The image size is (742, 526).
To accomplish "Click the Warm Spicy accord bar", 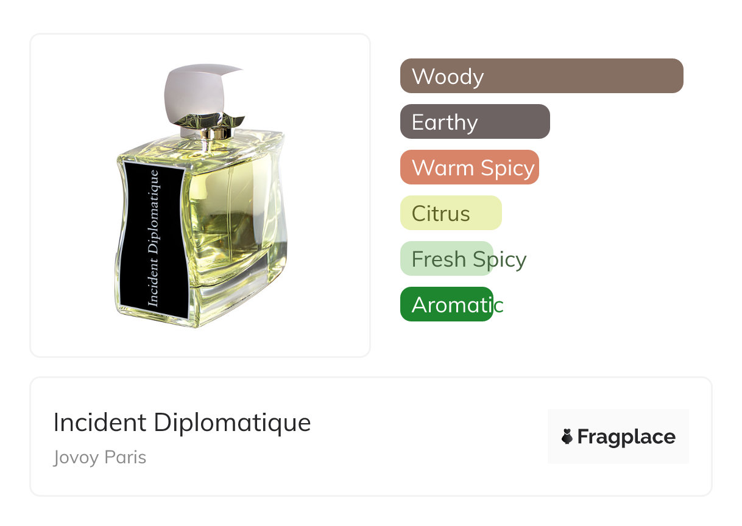I will click(x=470, y=167).
